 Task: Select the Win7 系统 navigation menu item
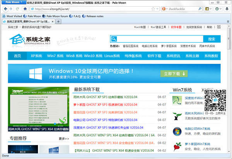[x=55, y=56]
